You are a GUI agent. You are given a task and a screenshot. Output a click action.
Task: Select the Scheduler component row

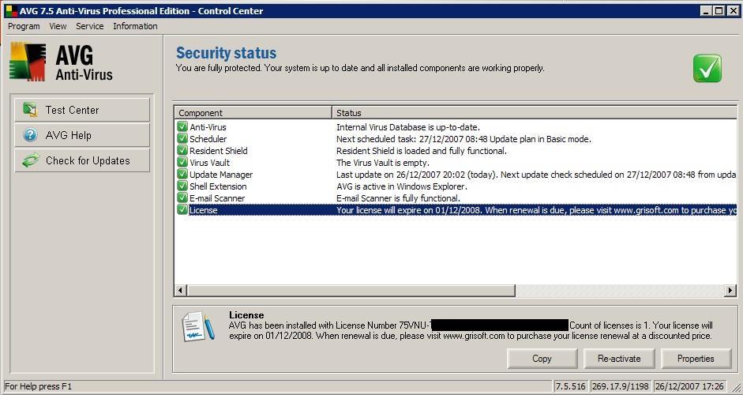(x=456, y=139)
